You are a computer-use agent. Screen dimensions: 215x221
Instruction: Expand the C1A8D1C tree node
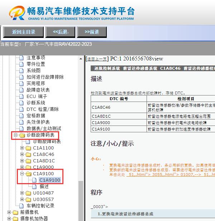click(x=22, y=161)
